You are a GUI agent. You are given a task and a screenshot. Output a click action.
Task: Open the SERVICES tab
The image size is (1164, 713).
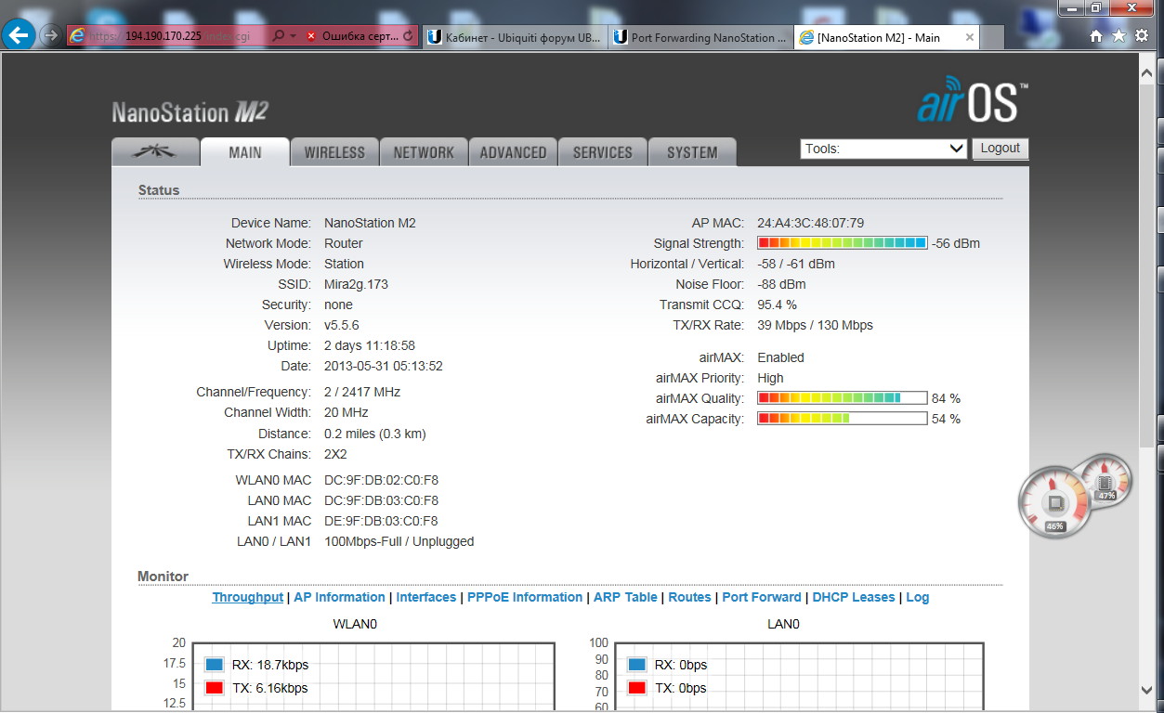point(602,152)
